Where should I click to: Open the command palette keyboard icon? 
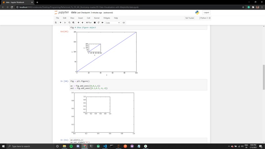(124, 23)
